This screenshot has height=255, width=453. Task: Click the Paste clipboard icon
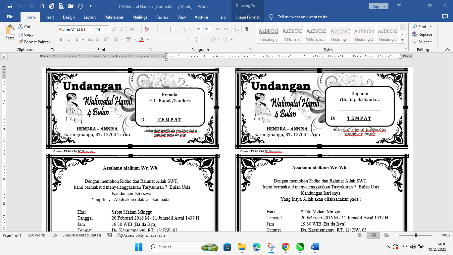click(x=10, y=30)
